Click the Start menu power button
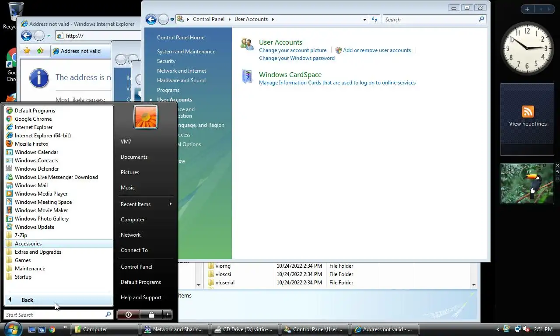 click(128, 315)
